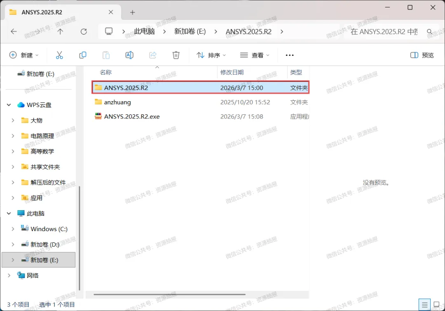The height and width of the screenshot is (311, 445).
Task: Open the 查看 view dropdown
Action: point(255,55)
